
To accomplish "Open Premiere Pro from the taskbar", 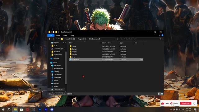I will tap(46, 110).
